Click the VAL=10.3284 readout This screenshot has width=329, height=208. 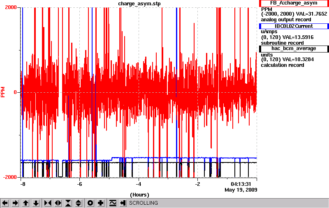coord(298,59)
